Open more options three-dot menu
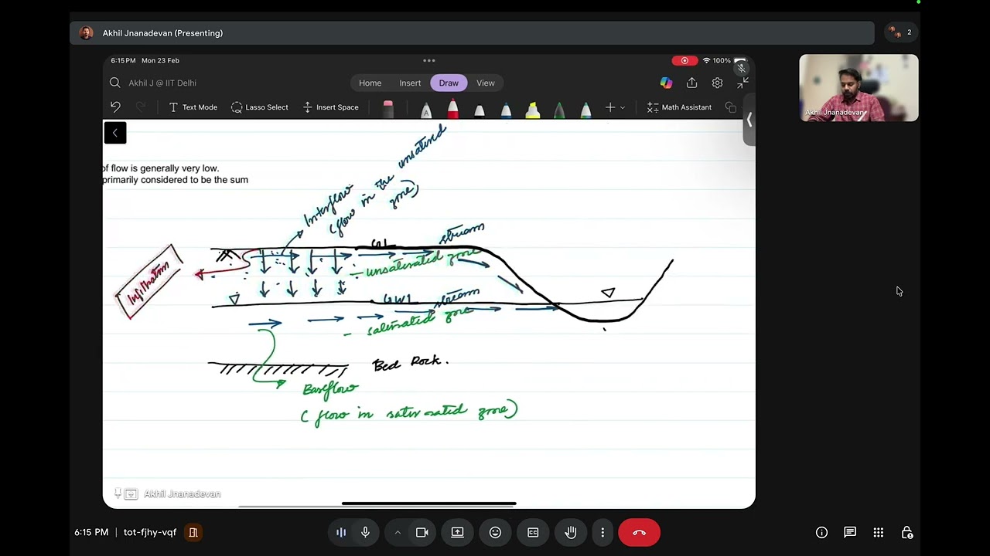The height and width of the screenshot is (556, 990). coord(603,532)
